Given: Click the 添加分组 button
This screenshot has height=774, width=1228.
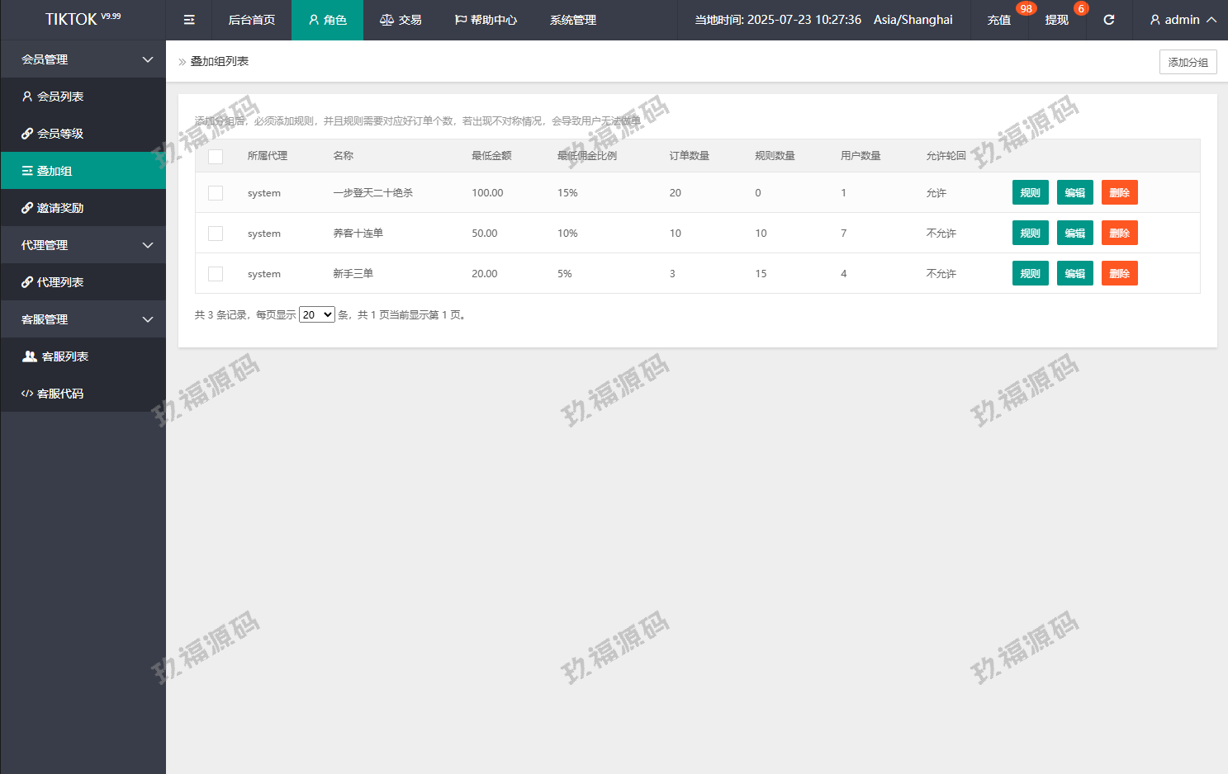Looking at the screenshot, I should pos(1188,62).
